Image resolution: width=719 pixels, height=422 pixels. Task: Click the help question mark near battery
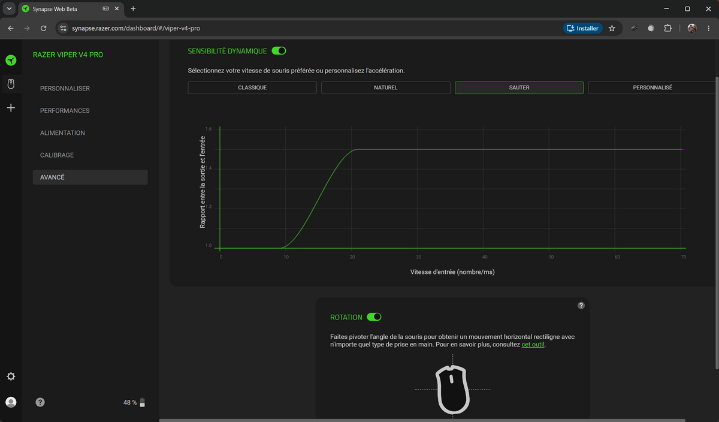(40, 402)
